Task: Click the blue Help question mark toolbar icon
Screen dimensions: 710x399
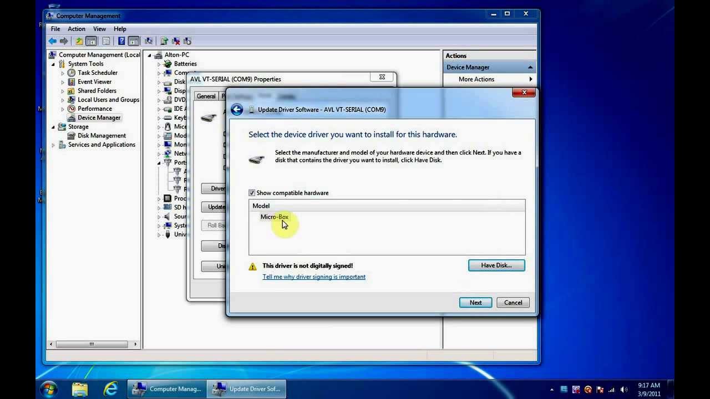Action: pos(121,41)
